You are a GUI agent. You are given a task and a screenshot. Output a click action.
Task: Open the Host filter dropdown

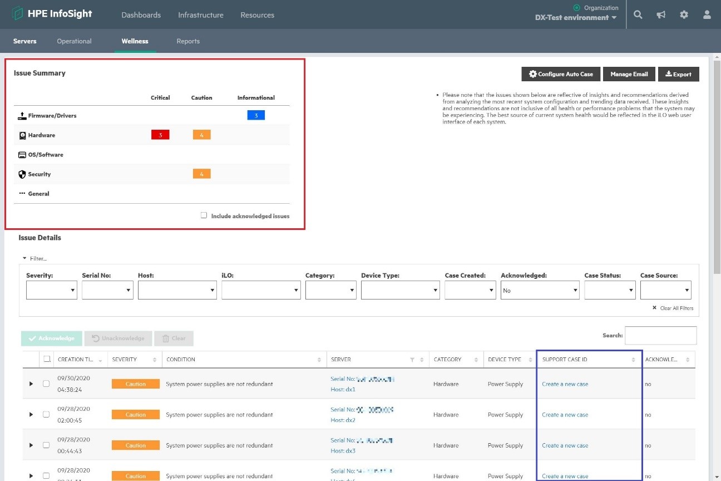pyautogui.click(x=177, y=290)
